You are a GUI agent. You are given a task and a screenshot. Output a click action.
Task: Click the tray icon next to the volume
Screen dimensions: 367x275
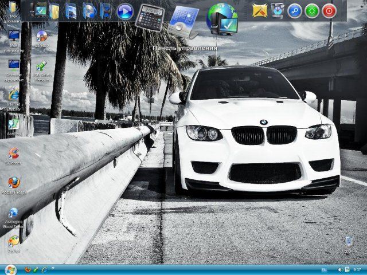click(x=347, y=270)
